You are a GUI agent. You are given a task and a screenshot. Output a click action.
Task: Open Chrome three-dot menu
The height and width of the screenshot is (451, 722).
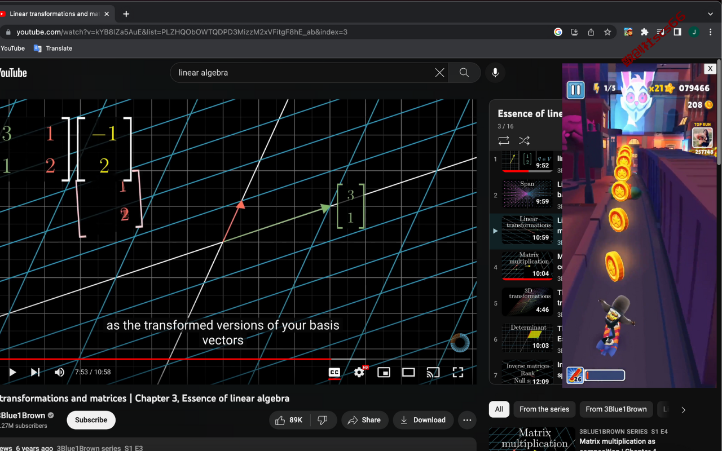point(711,32)
